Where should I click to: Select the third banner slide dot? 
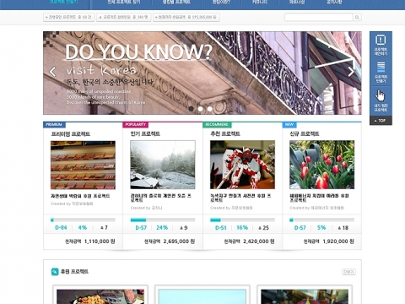tap(210, 109)
